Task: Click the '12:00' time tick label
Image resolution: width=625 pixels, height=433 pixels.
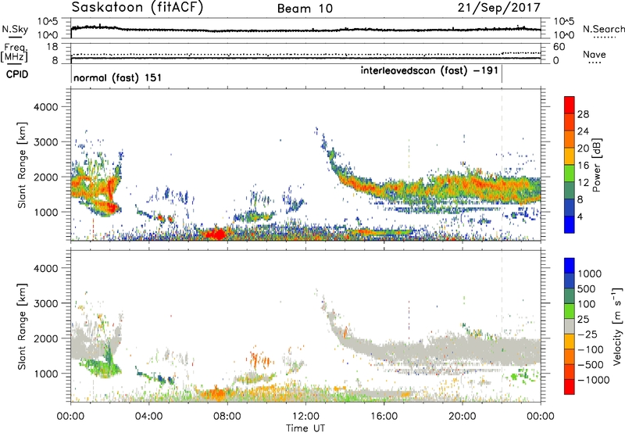Action: (x=305, y=417)
